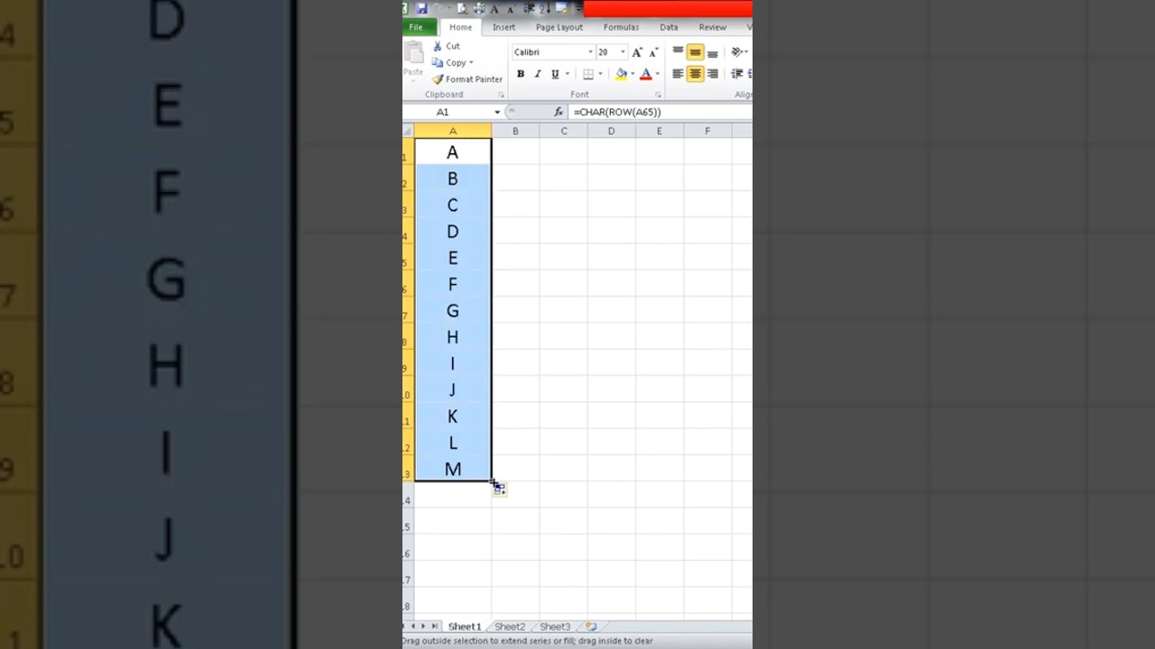Switch to the Sheet2 worksheet tab
The width and height of the screenshot is (1155, 649).
pyautogui.click(x=510, y=626)
